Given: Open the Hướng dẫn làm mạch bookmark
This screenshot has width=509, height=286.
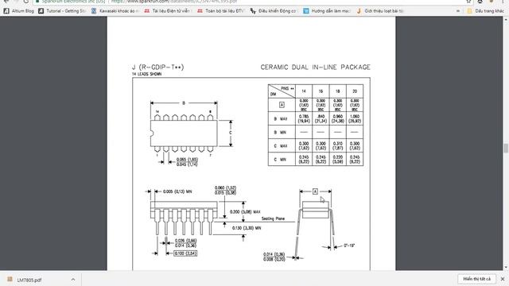Looking at the screenshot, I should point(327,11).
